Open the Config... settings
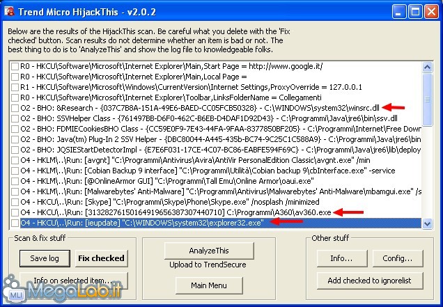 (x=398, y=258)
